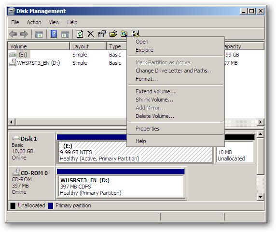Click the Disk 1 hard drive icon
Screen dimensions: 276x232
(x=16, y=138)
